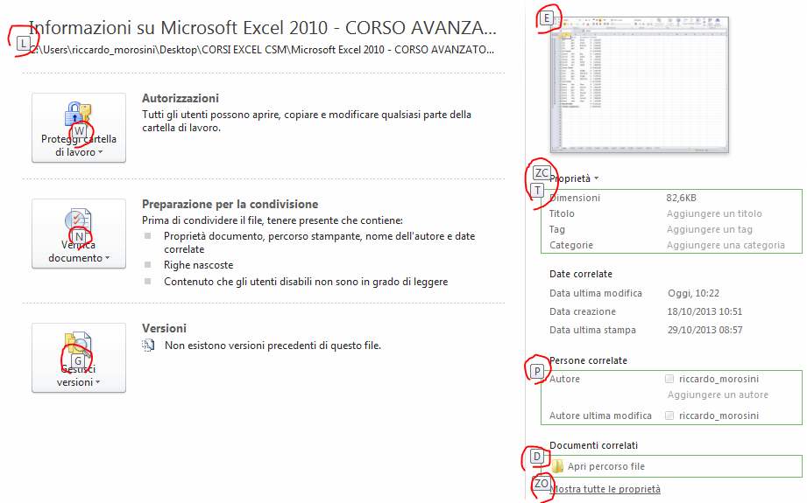Click the Data ultima modifica value Oggi, 10:22
The height and width of the screenshot is (503, 807).
(x=693, y=293)
